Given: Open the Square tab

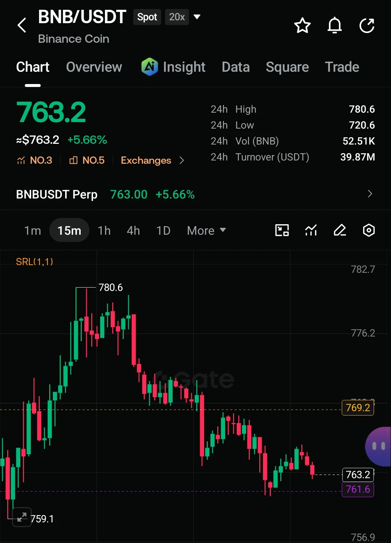Looking at the screenshot, I should 287,67.
